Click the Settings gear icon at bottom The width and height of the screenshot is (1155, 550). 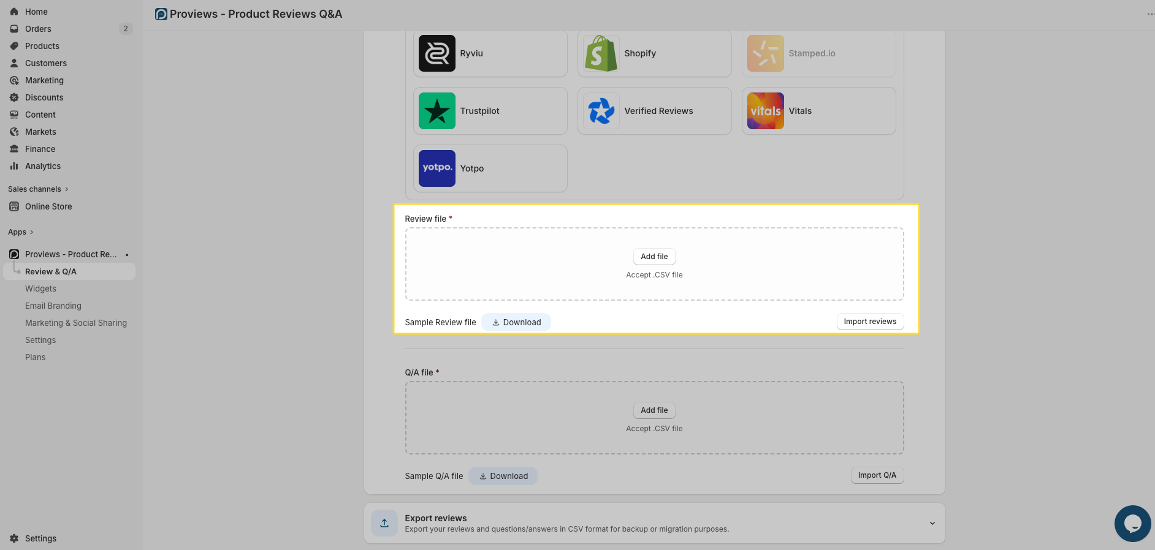pos(14,538)
